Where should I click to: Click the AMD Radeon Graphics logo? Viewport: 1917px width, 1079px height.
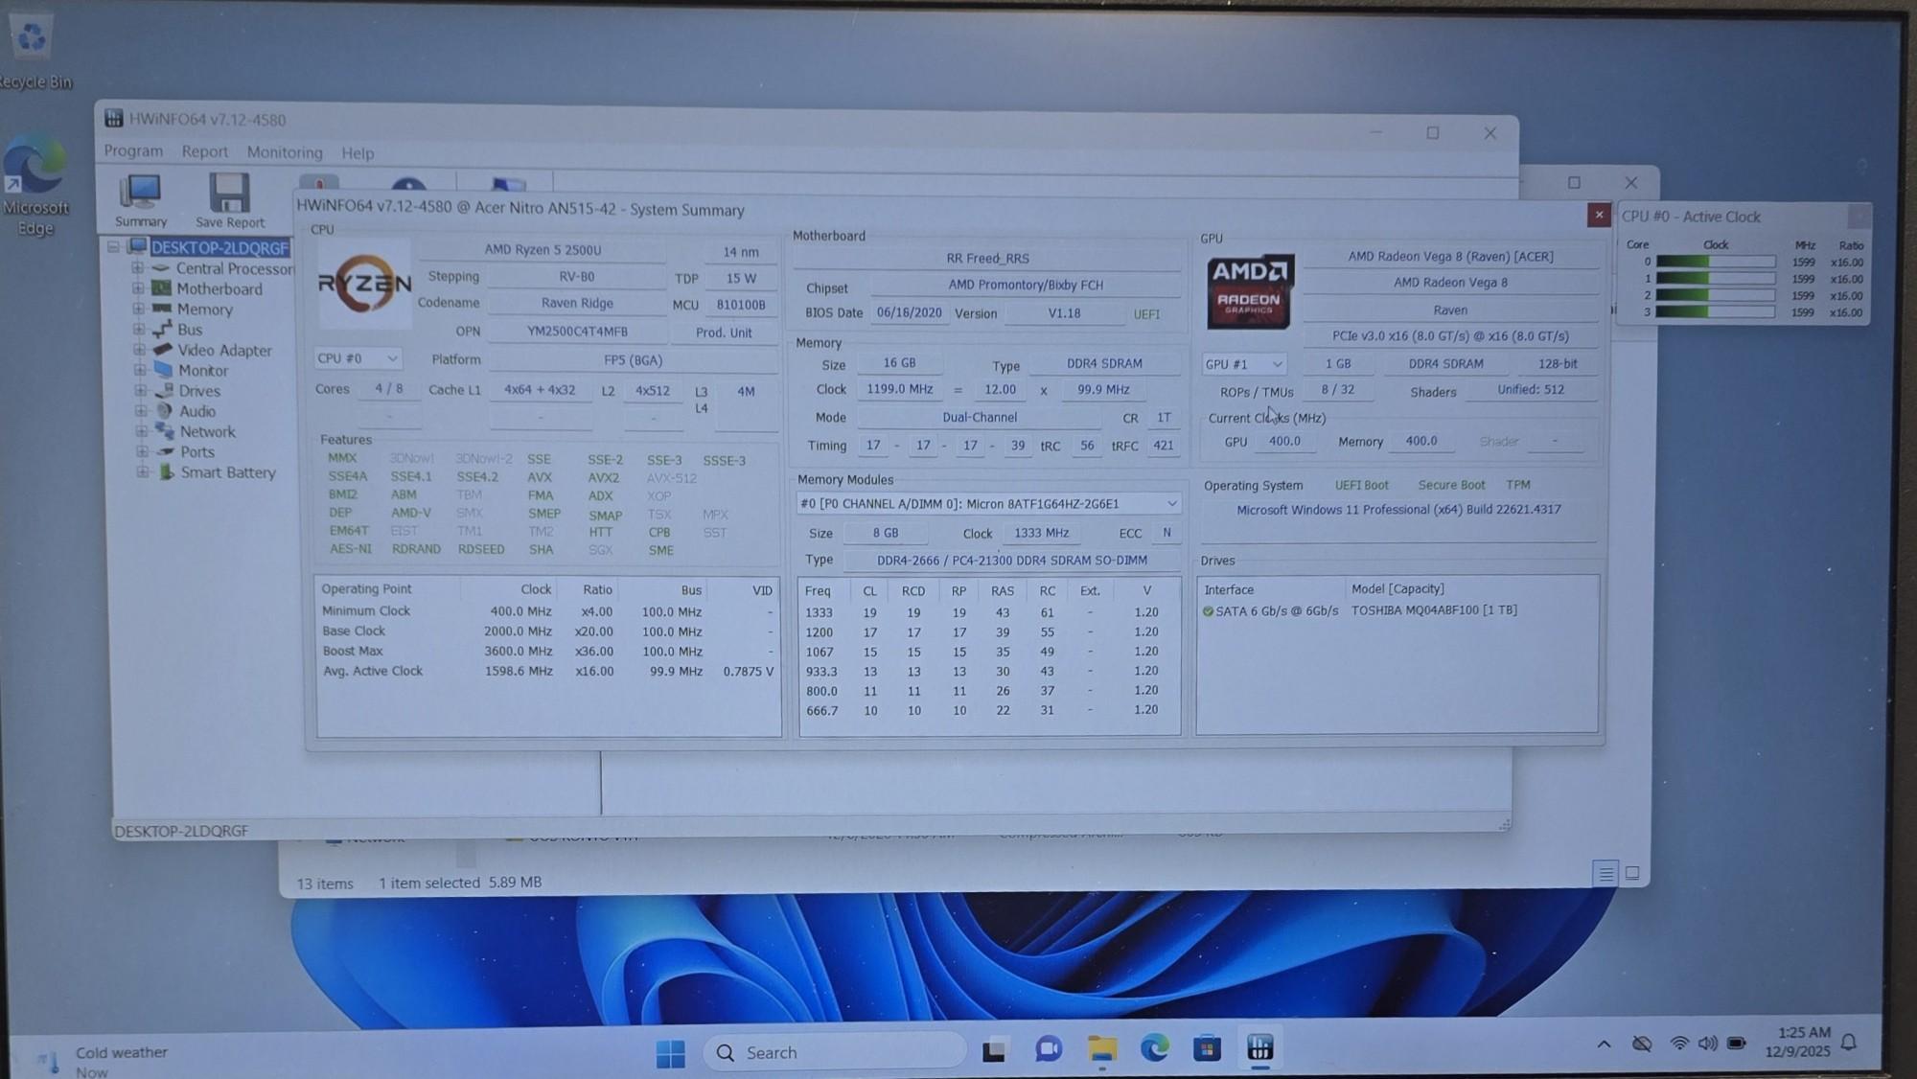click(1249, 291)
